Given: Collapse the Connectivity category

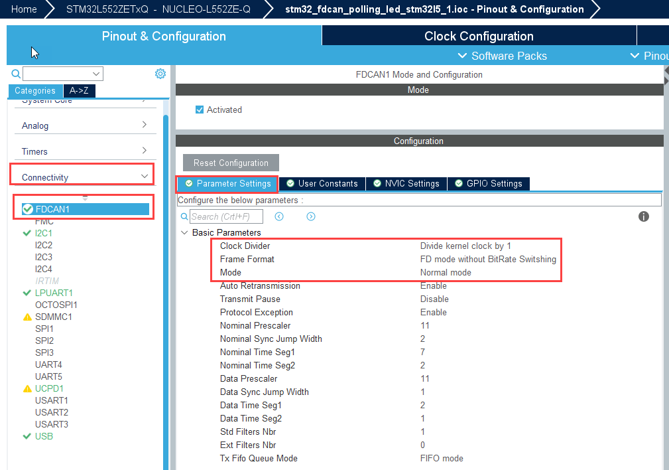Looking at the screenshot, I should pos(85,177).
